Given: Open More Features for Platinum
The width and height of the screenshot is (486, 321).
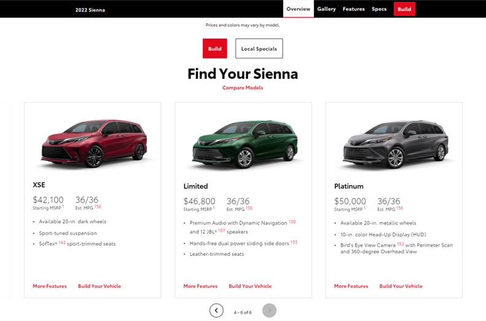Looking at the screenshot, I should pos(351,286).
